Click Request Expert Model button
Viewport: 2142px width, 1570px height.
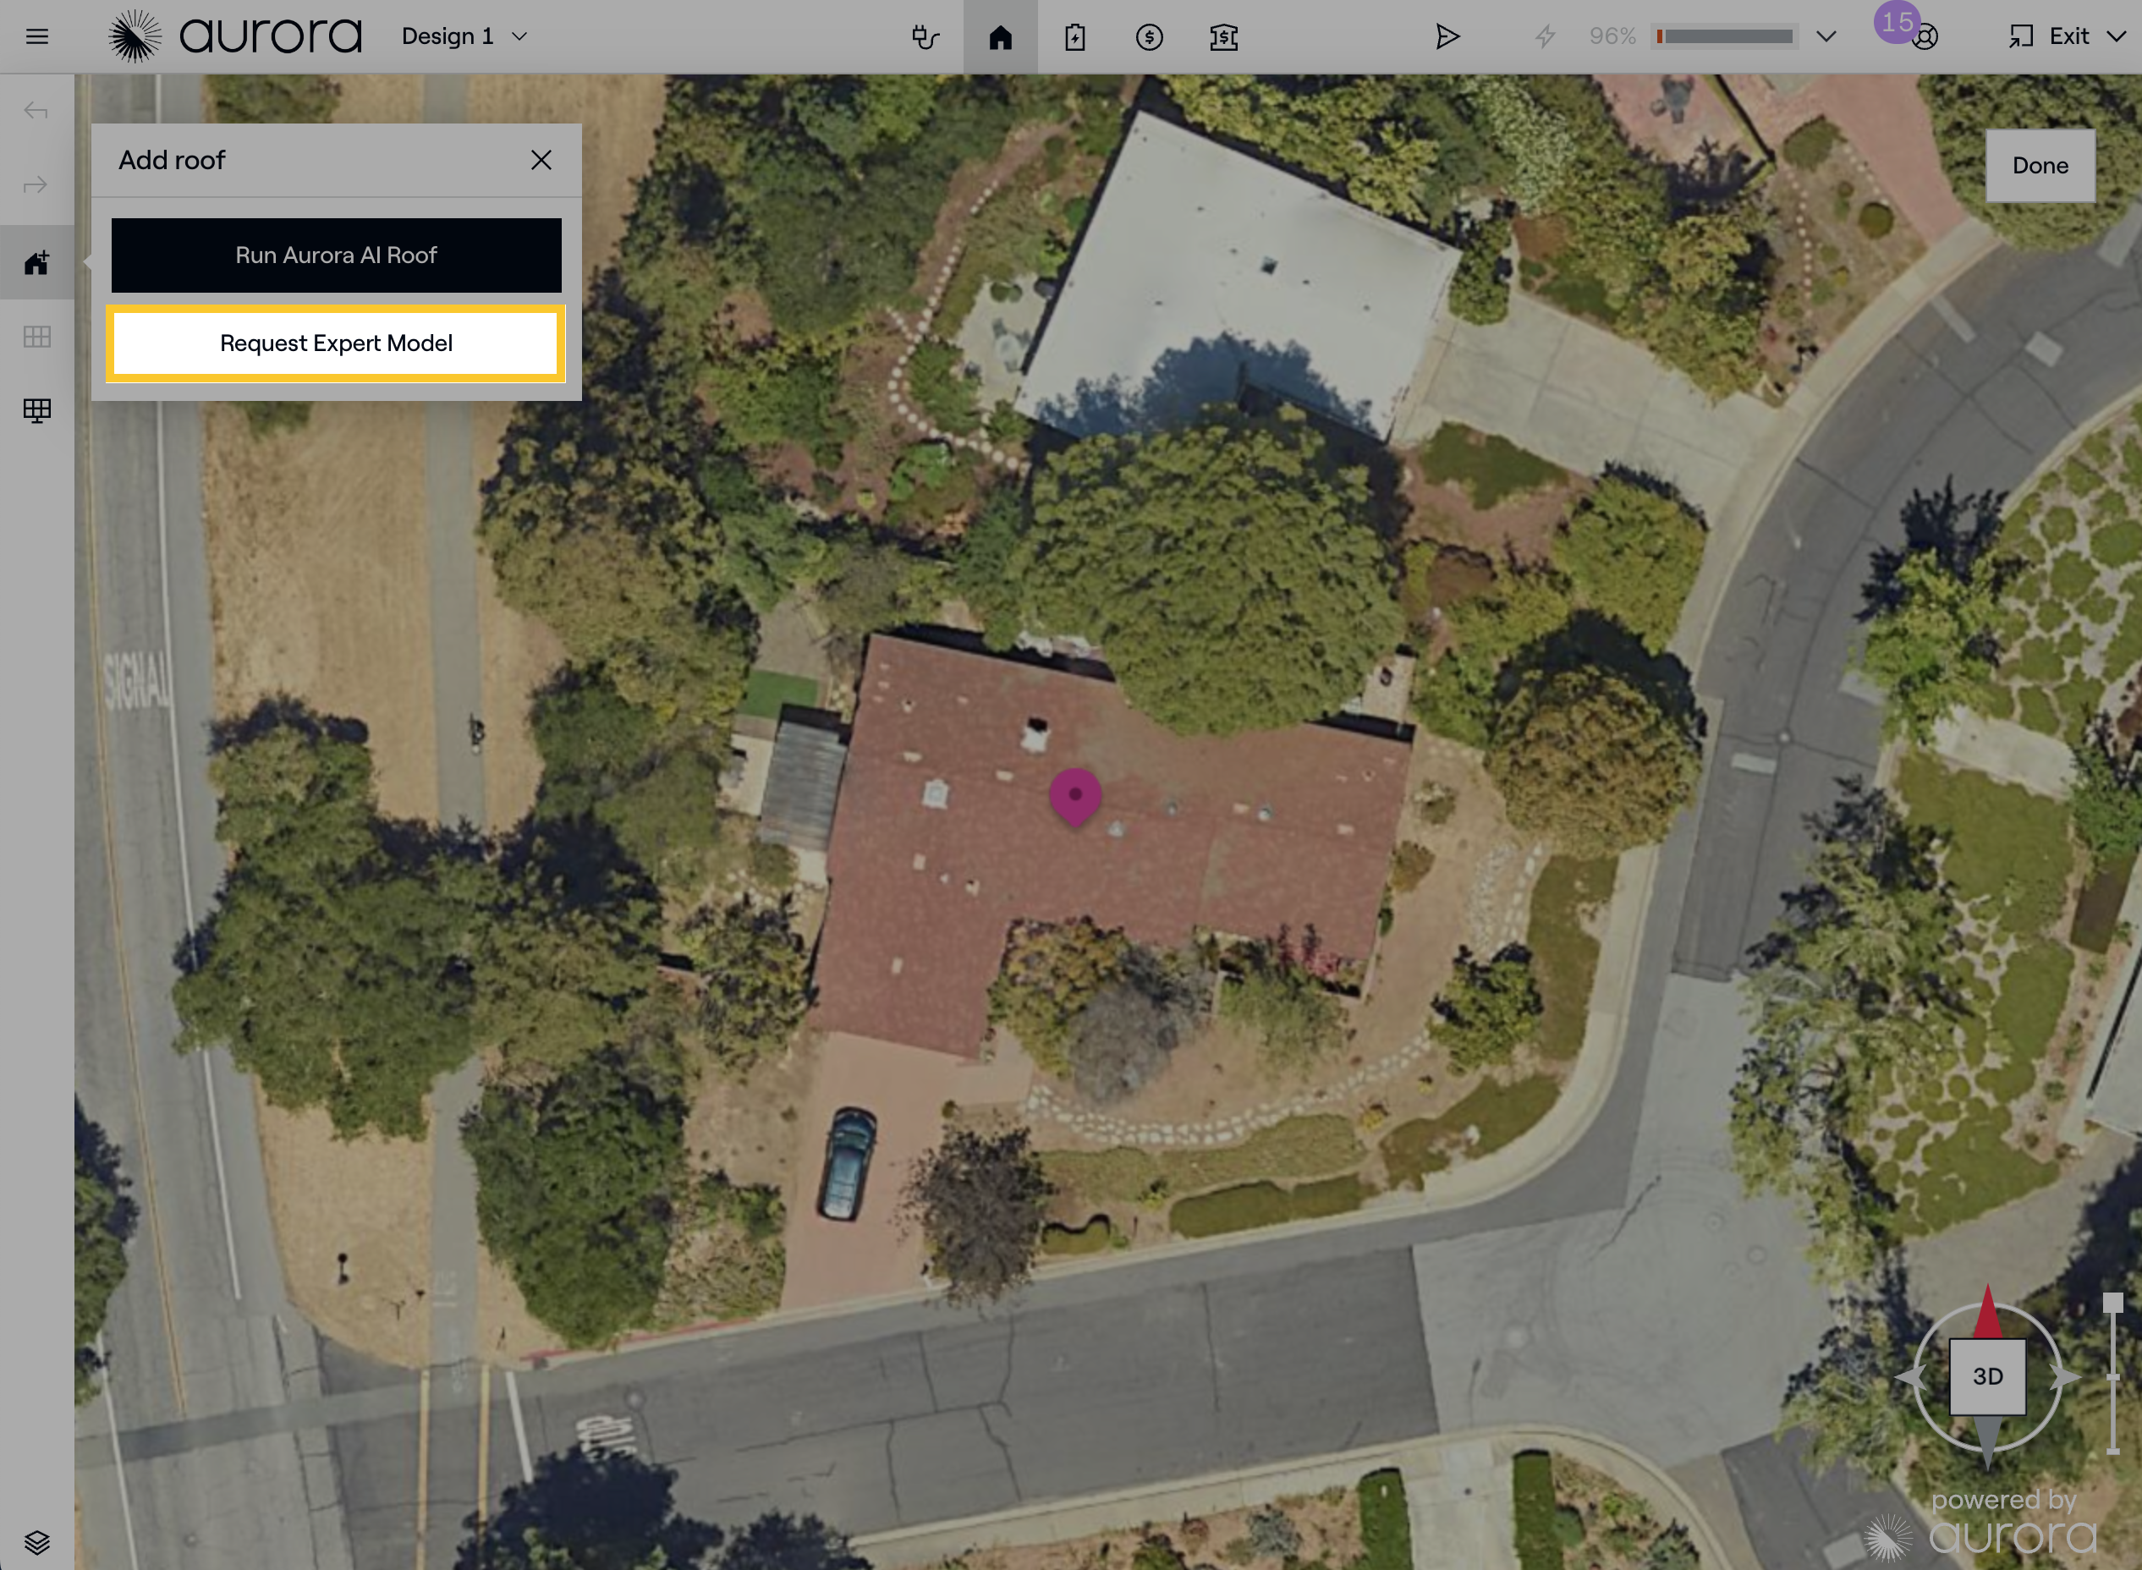tap(337, 343)
